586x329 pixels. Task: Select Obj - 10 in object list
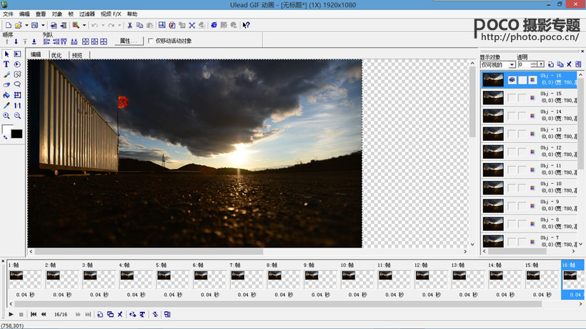530,187
